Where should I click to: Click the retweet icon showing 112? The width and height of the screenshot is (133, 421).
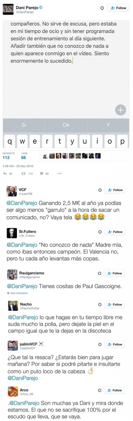pos(23,173)
